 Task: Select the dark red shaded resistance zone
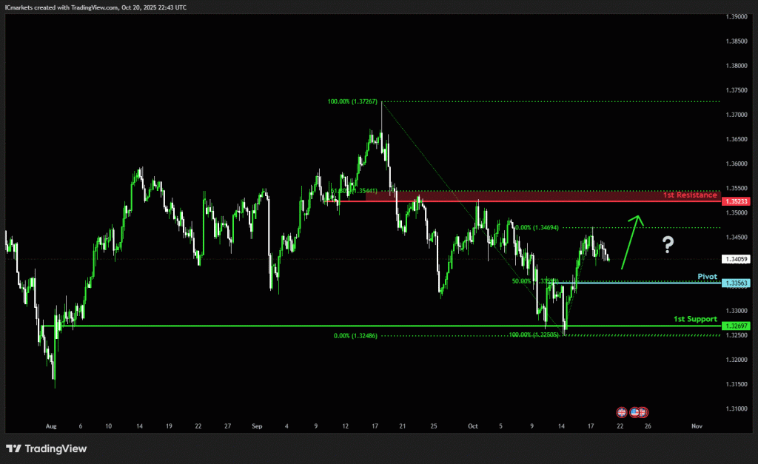pyautogui.click(x=540, y=195)
